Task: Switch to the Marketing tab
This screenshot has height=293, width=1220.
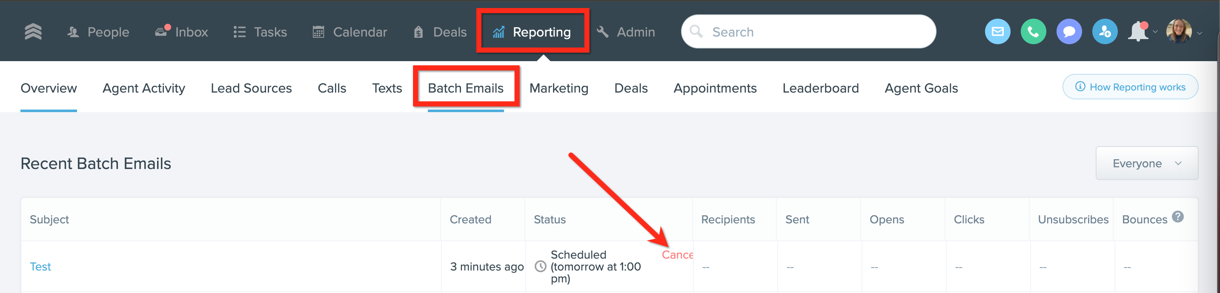Action: point(558,88)
